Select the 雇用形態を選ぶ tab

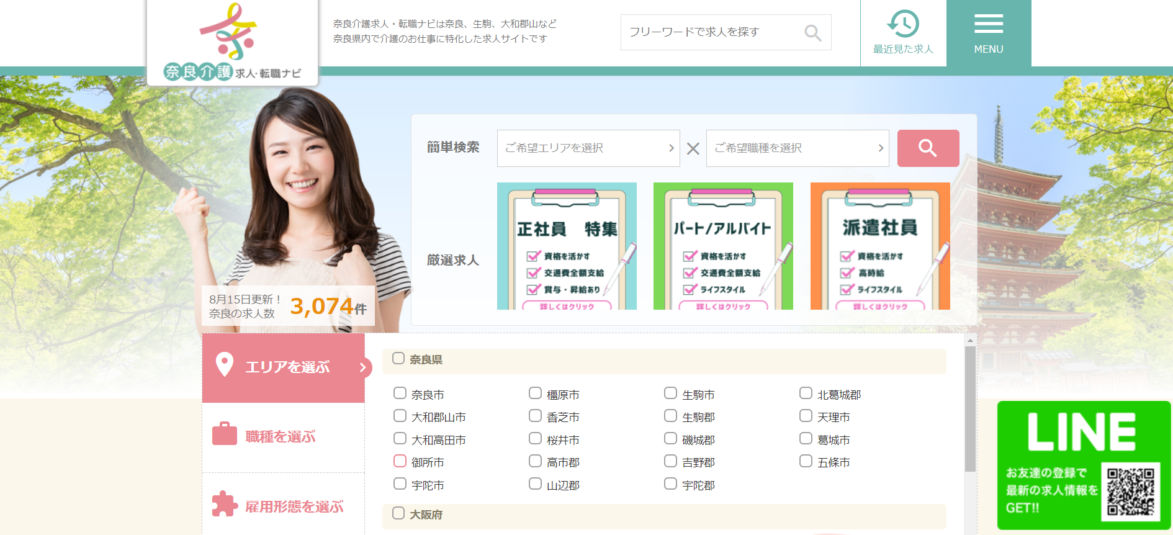click(x=294, y=507)
